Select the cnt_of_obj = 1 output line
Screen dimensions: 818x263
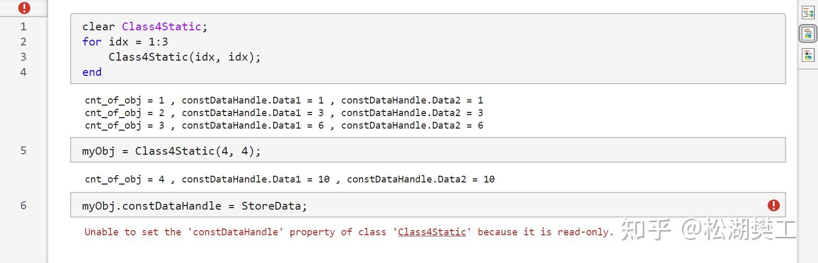click(x=284, y=100)
